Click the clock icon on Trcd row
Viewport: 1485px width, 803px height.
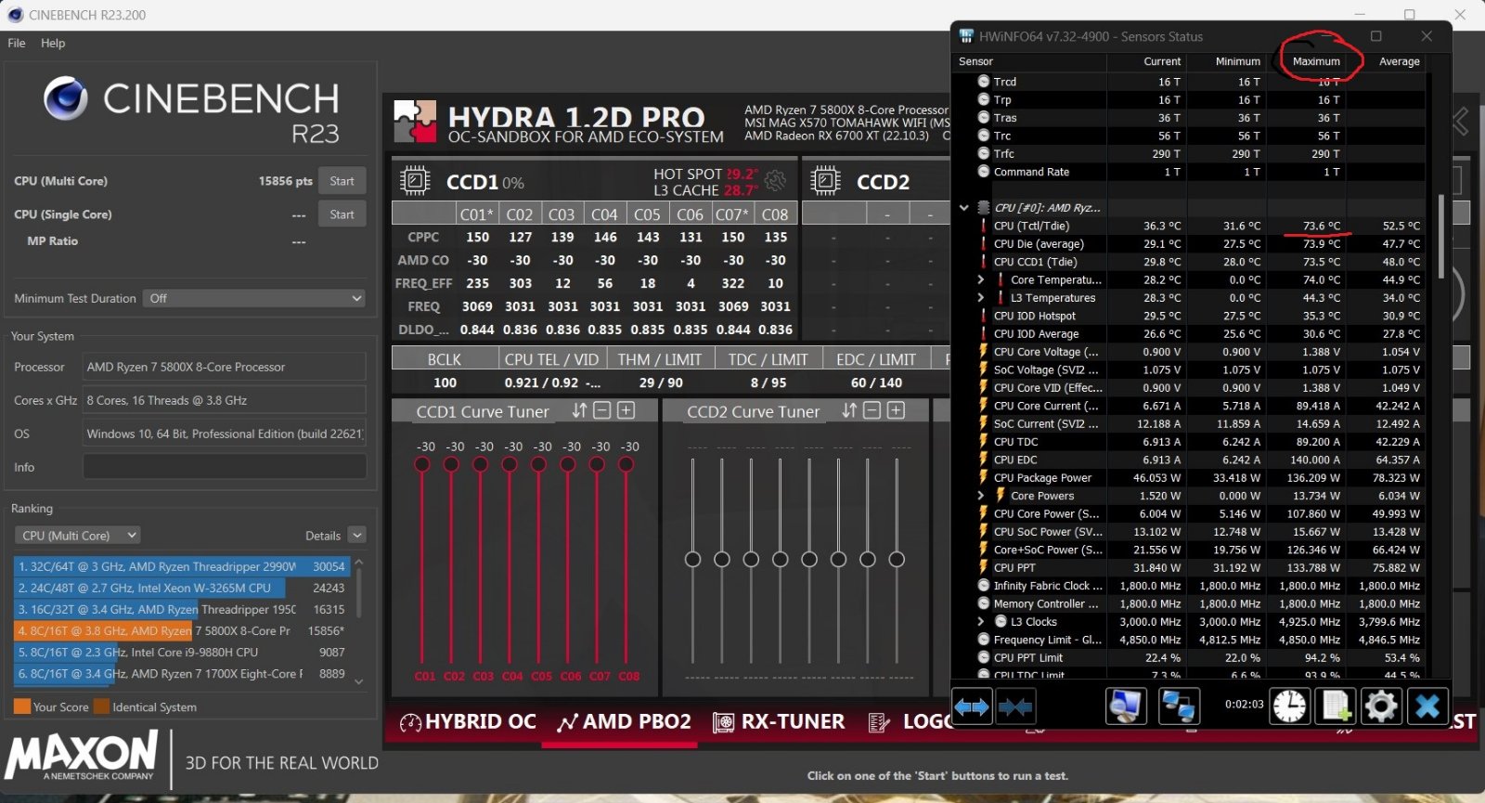pyautogui.click(x=984, y=82)
